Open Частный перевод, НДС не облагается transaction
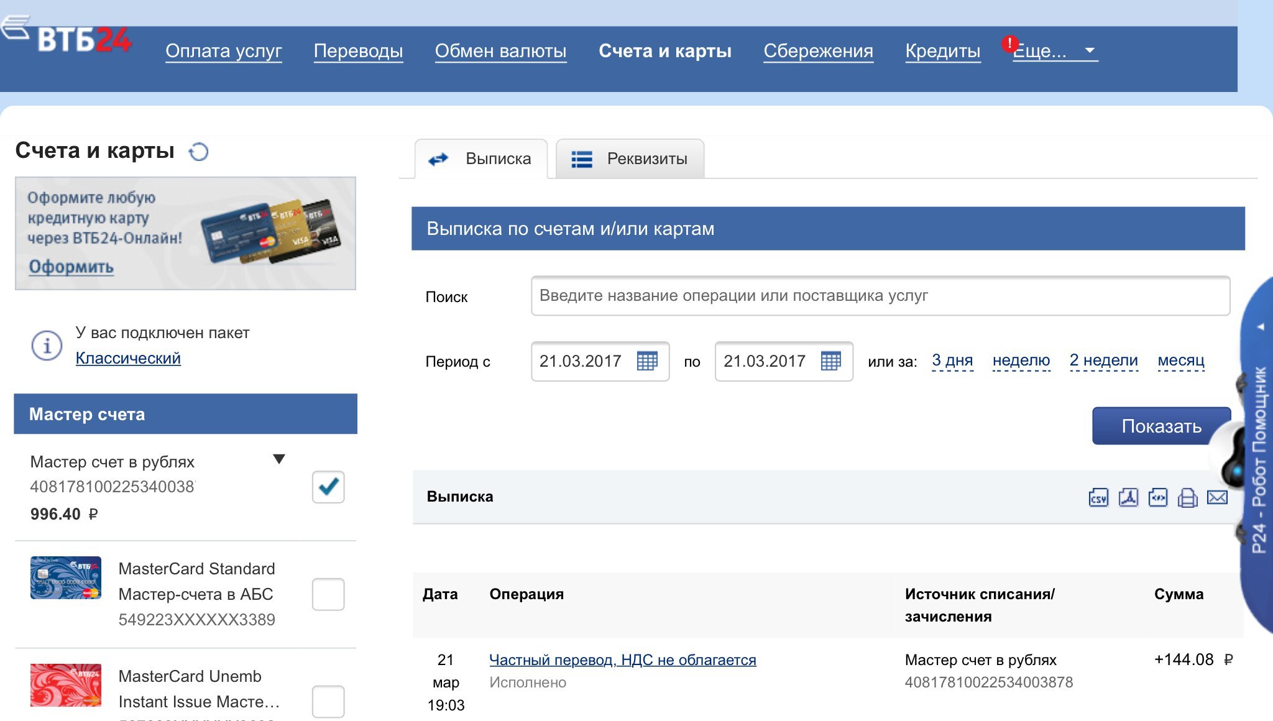The width and height of the screenshot is (1273, 721). pyautogui.click(x=623, y=660)
